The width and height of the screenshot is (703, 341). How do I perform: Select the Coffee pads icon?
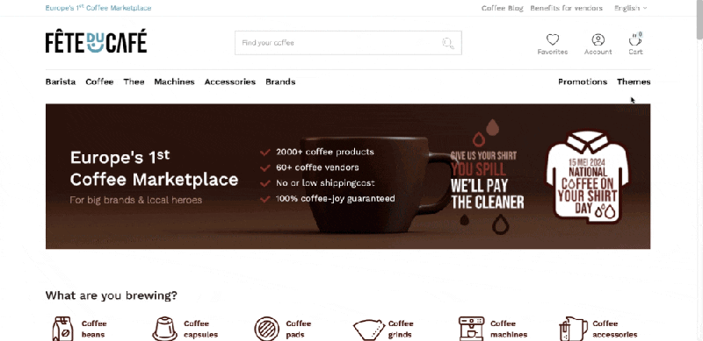(267, 329)
